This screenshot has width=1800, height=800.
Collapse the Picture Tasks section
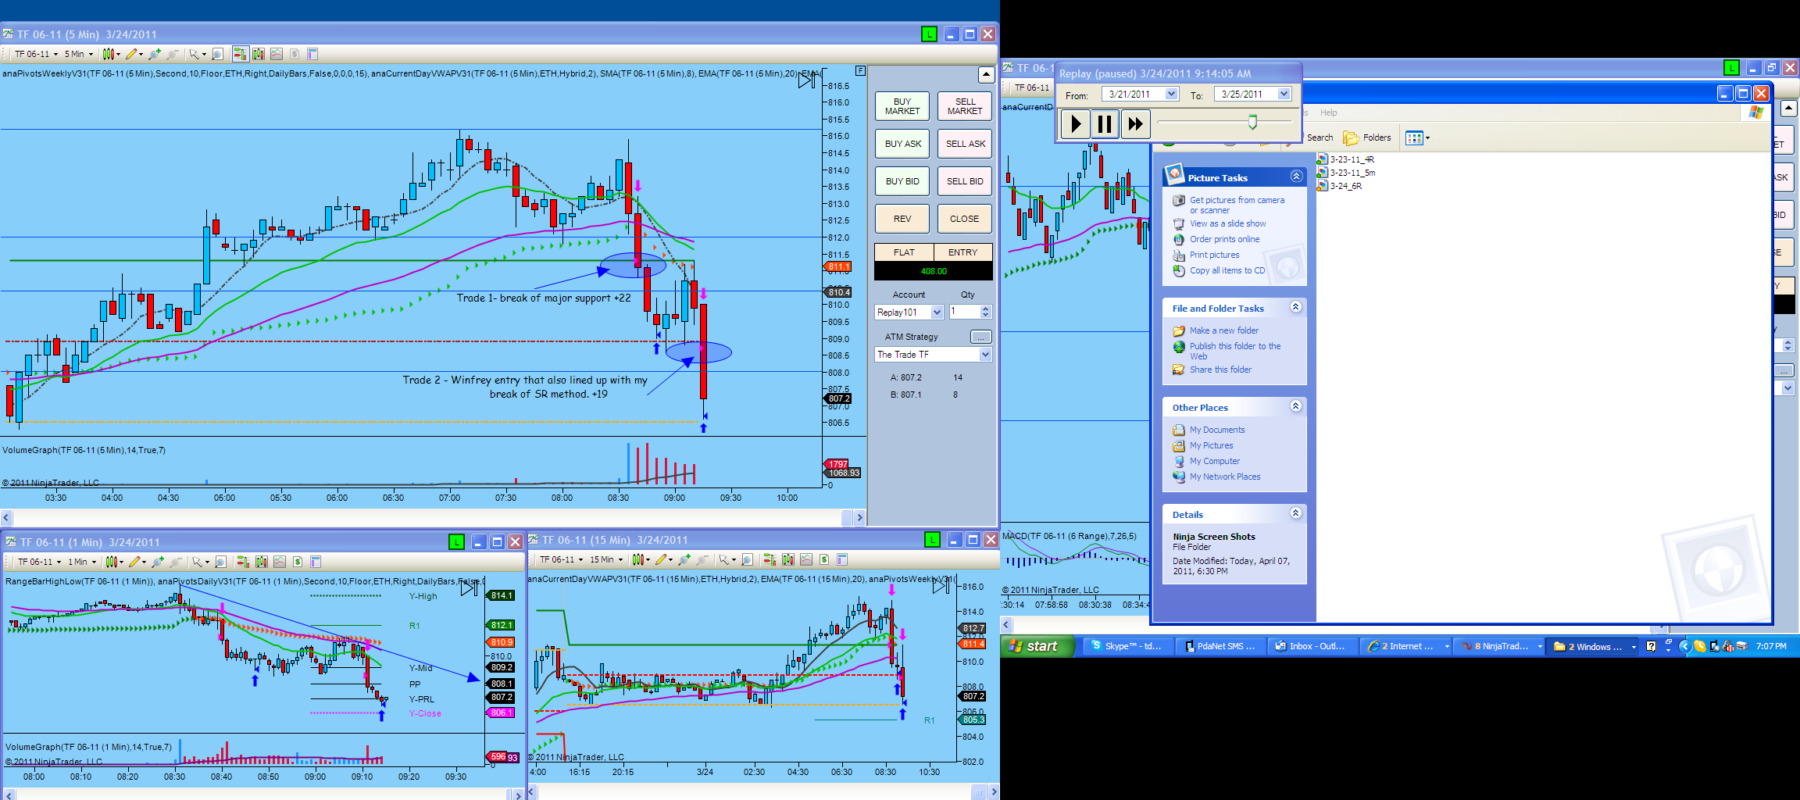click(1296, 177)
